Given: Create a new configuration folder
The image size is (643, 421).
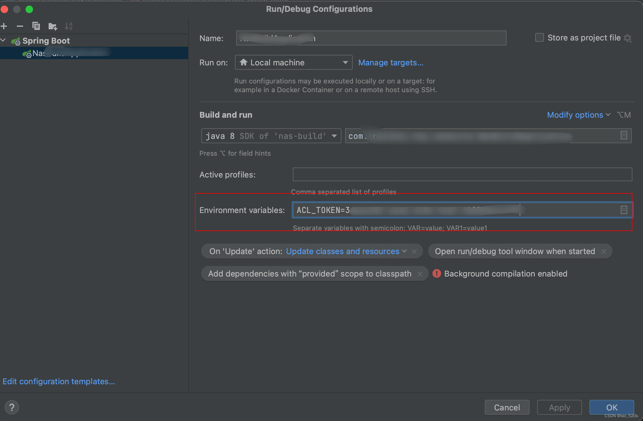Looking at the screenshot, I should (x=52, y=26).
